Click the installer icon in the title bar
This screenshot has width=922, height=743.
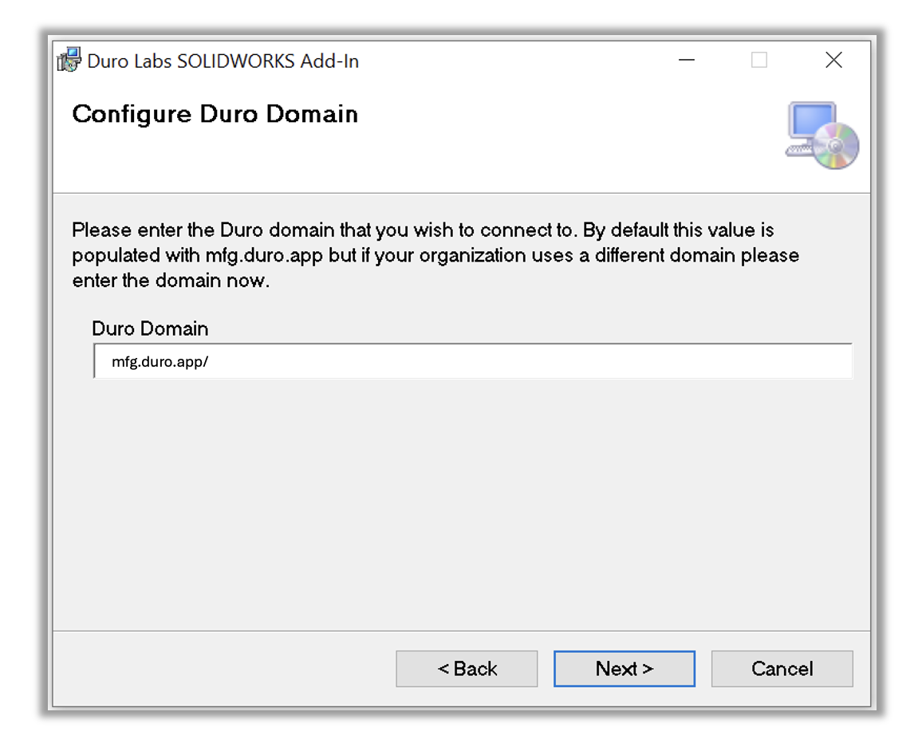[x=69, y=60]
